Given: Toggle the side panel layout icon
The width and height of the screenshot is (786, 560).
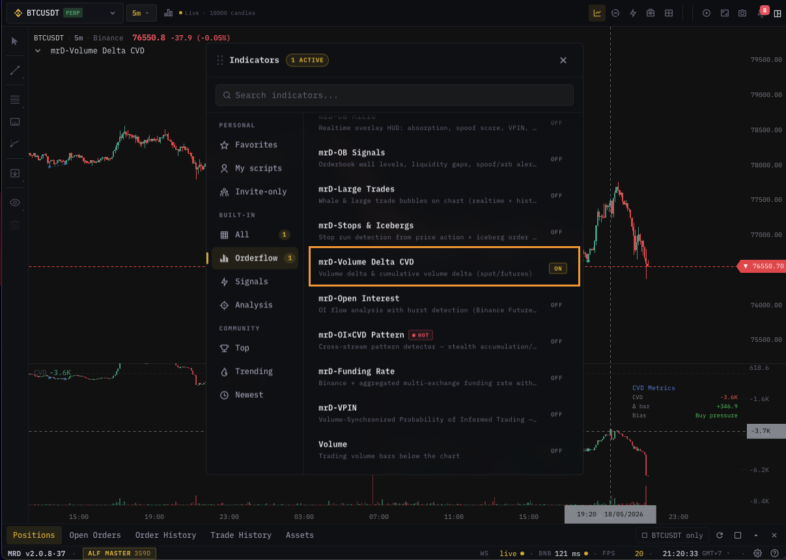Looking at the screenshot, I should 778,14.
